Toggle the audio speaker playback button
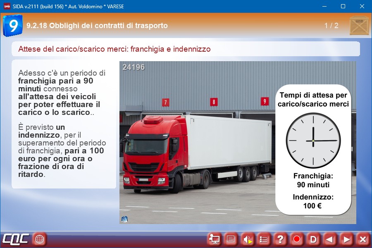The width and height of the screenshot is (372, 248). (x=247, y=239)
